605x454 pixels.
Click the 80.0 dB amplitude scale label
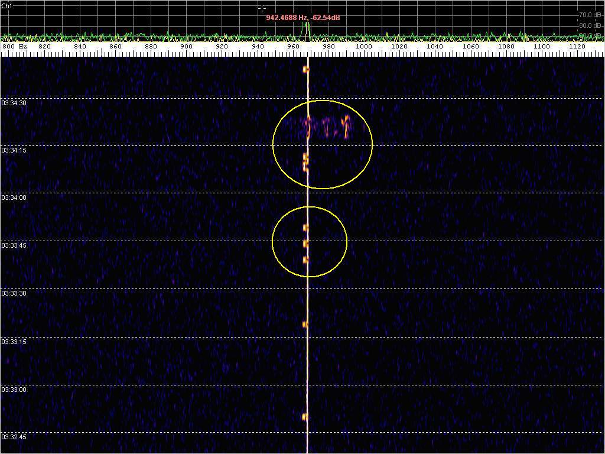[589, 25]
